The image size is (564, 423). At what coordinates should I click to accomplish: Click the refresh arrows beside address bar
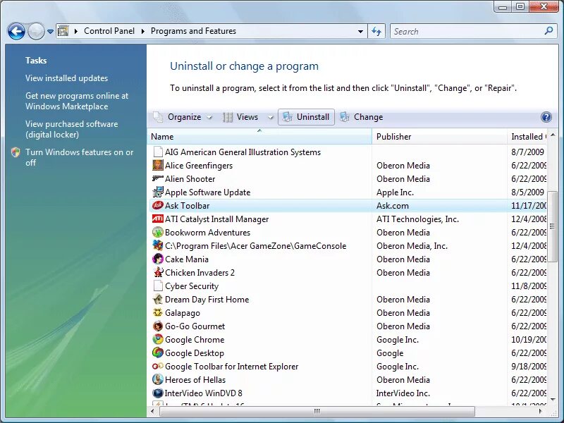(376, 31)
